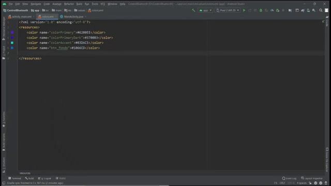Viewport: 331px width, 186px height.
Task: Click the colorPrimary purple gutter swatch
Action: pyautogui.click(x=12, y=33)
